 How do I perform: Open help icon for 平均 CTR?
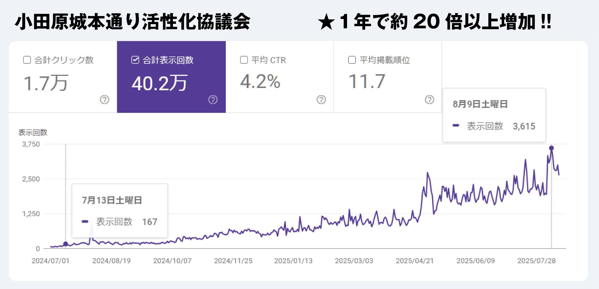pos(321,100)
